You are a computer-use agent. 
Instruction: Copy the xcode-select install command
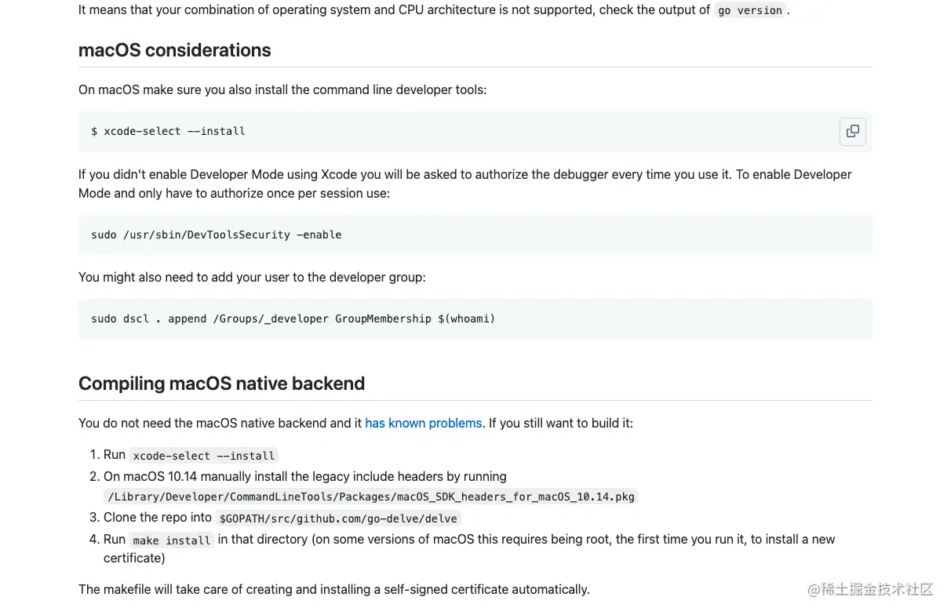852,132
